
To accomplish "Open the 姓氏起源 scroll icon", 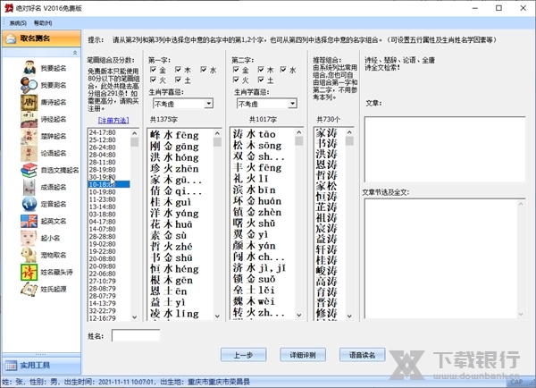I will (29, 290).
